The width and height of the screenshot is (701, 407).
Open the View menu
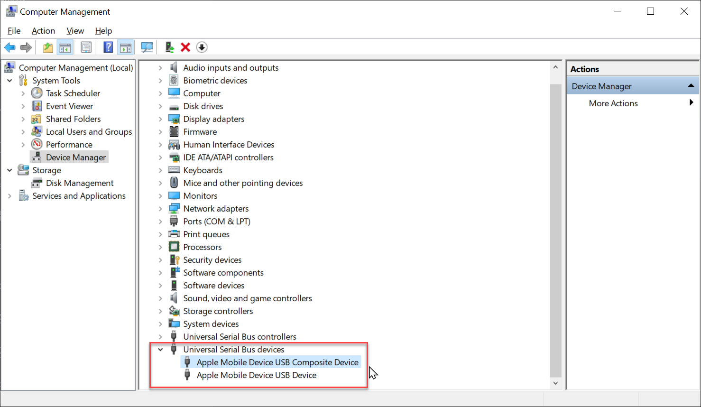75,31
